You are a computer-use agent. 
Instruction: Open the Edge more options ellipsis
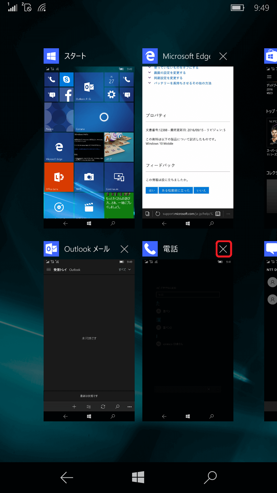[228, 214]
